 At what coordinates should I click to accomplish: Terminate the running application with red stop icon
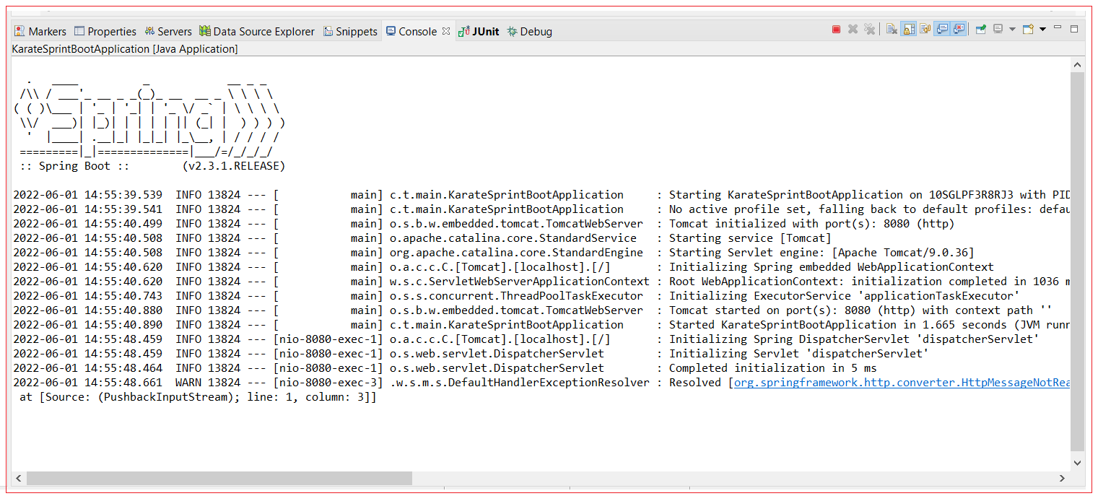836,30
